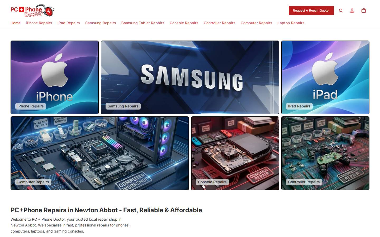Open iPhone Repairs in navigation bar

(x=39, y=23)
